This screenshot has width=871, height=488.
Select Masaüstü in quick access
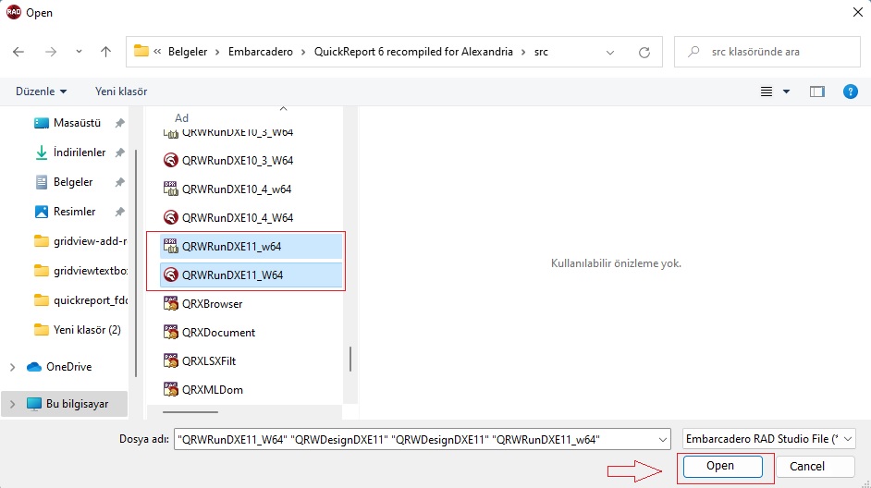click(x=78, y=123)
